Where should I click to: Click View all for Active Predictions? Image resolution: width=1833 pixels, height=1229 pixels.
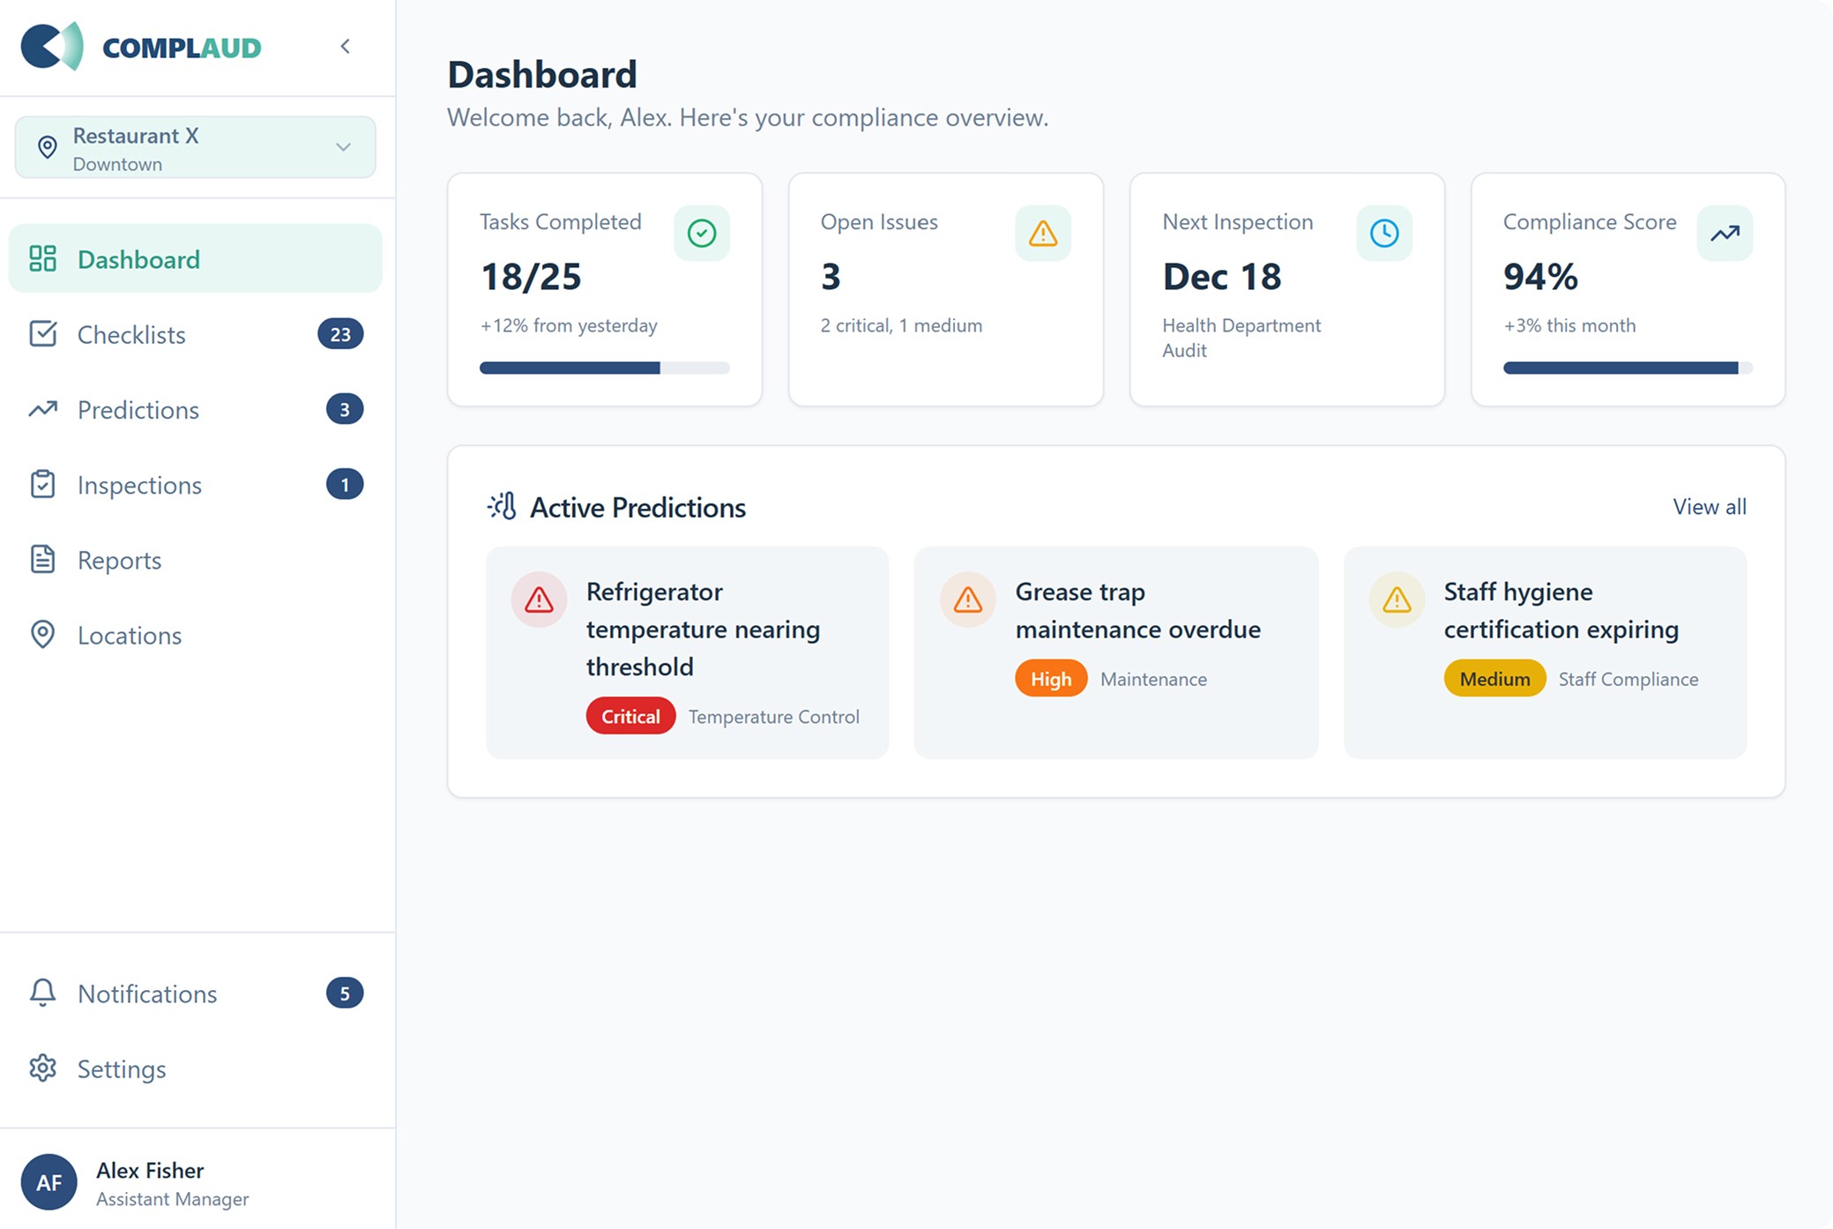[x=1709, y=507]
